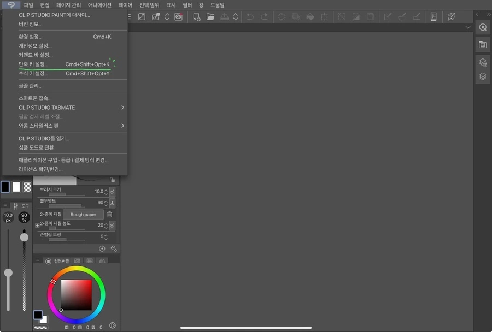Image resolution: width=492 pixels, height=332 pixels.
Task: Click the Undo arrow icon
Action: click(250, 16)
